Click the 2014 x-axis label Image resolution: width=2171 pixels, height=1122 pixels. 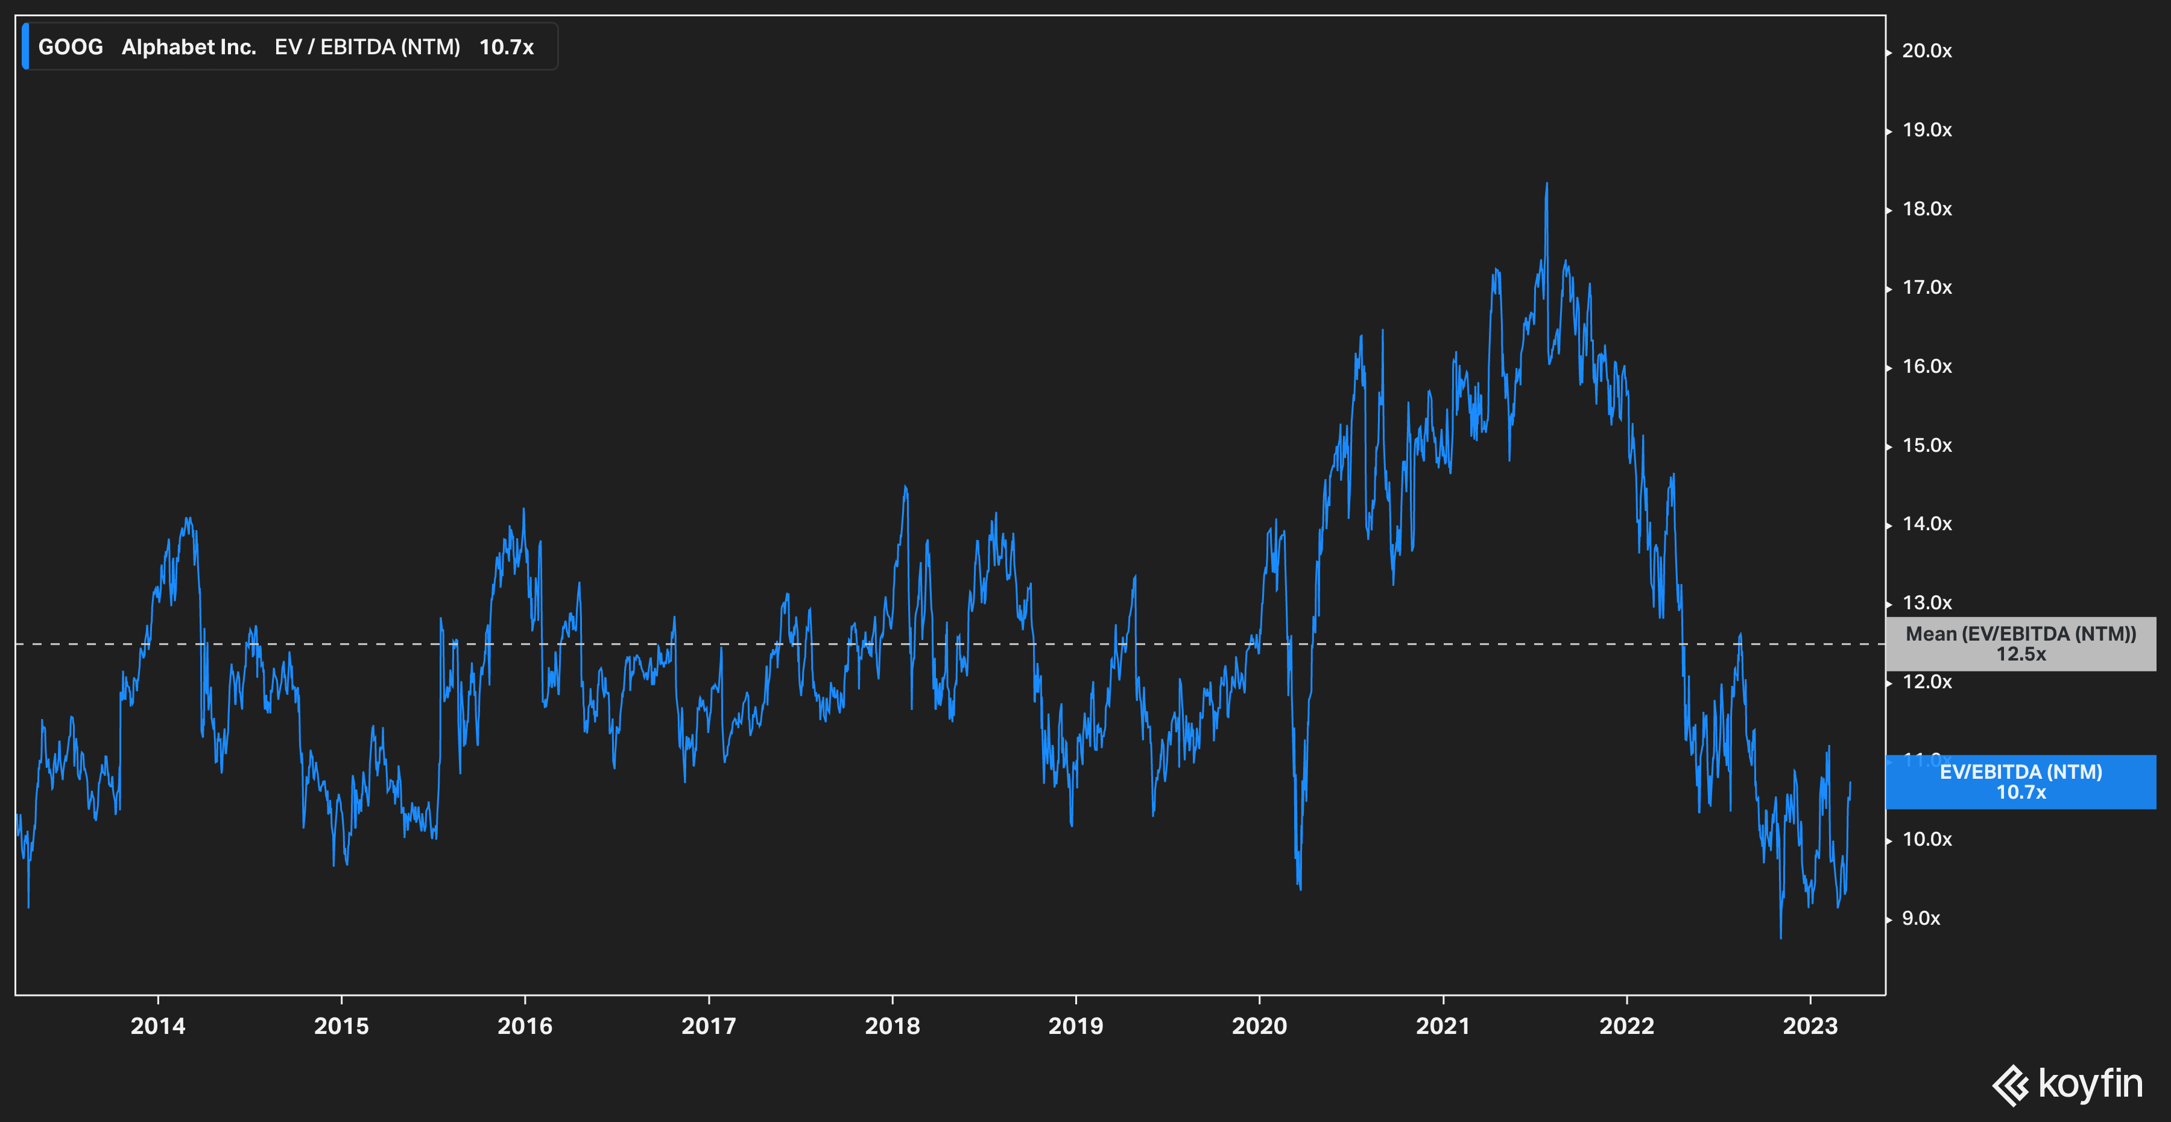(x=157, y=1026)
